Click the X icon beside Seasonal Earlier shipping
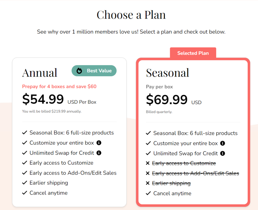Screen dimensions: 258x210 point(148,183)
